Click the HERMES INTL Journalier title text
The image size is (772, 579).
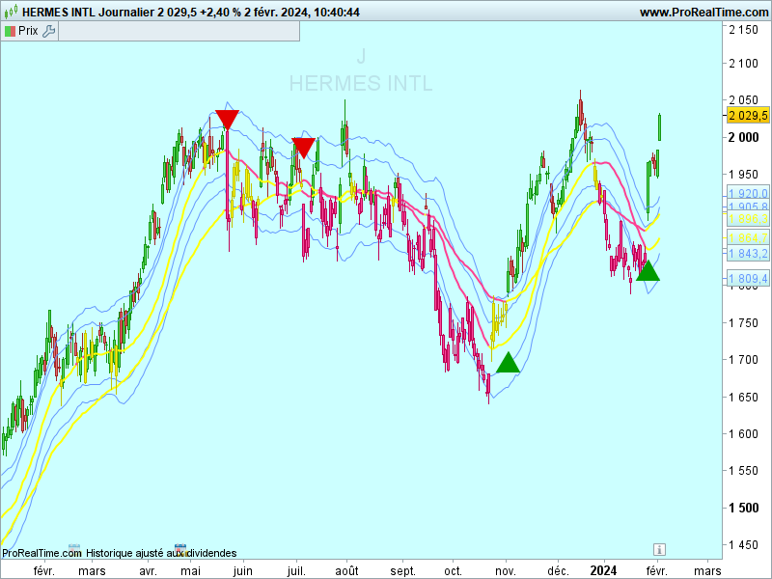click(88, 13)
